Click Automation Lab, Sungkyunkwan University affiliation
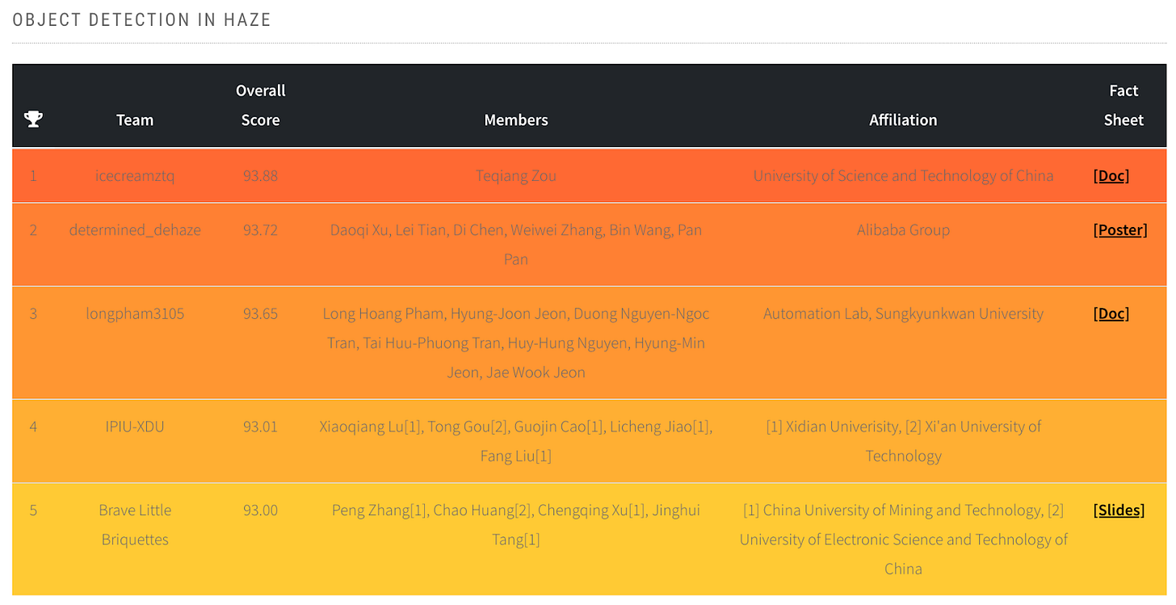This screenshot has height=605, width=1176. [903, 313]
